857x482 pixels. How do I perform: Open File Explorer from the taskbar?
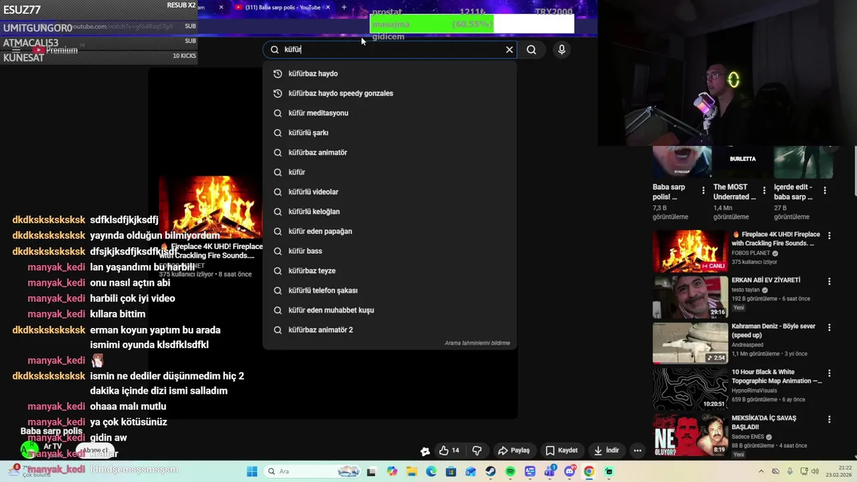(412, 471)
